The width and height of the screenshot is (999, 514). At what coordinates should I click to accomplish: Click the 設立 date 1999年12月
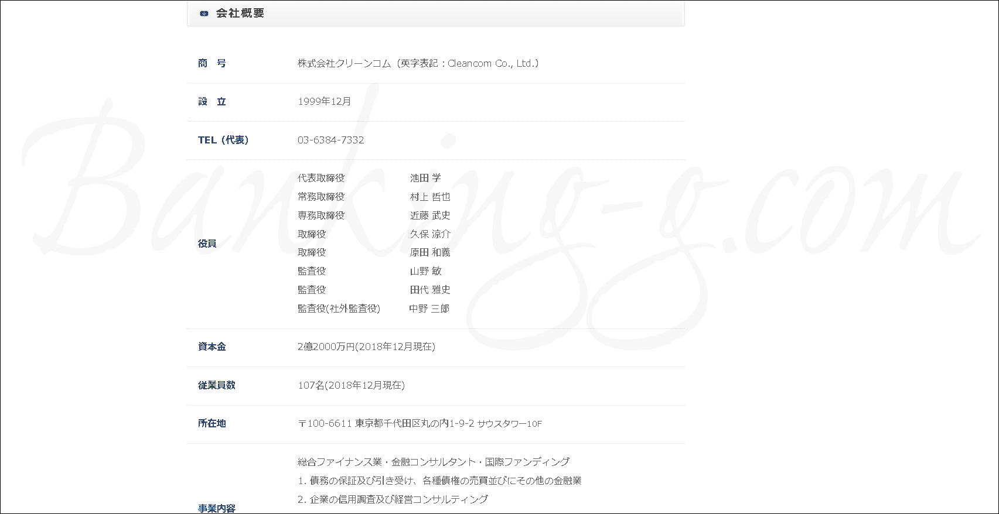coord(324,101)
